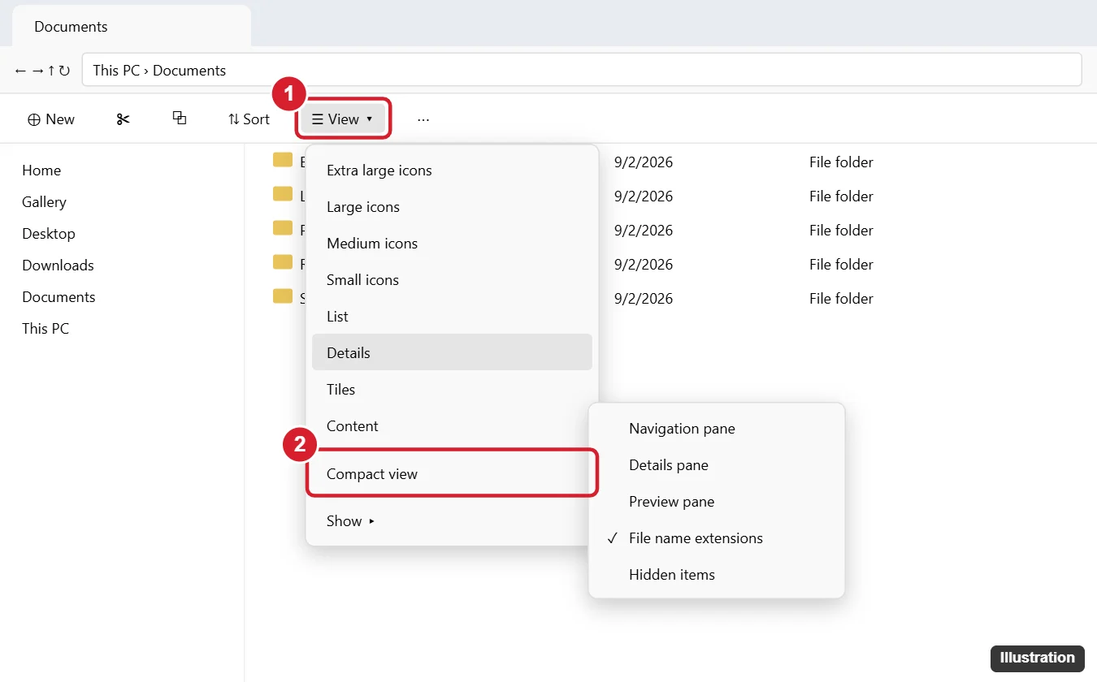Select the folder icon beside the letter S
The image size is (1097, 682).
click(283, 296)
